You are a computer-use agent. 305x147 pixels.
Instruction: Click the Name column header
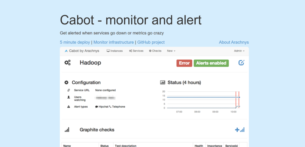(67, 146)
